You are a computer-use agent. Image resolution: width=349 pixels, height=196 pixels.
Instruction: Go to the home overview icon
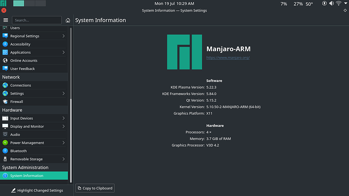(x=68, y=20)
